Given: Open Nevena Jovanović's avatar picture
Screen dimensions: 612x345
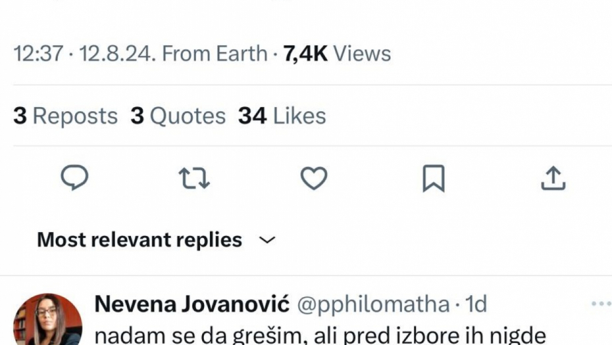Looking at the screenshot, I should (x=47, y=322).
